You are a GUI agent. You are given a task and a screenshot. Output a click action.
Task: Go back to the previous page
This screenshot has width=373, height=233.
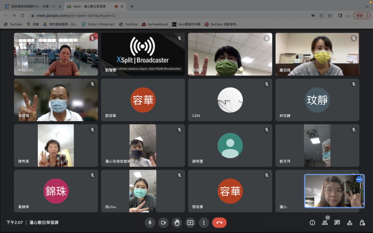(6, 15)
